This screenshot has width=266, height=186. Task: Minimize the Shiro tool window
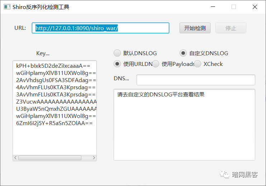[213, 7]
